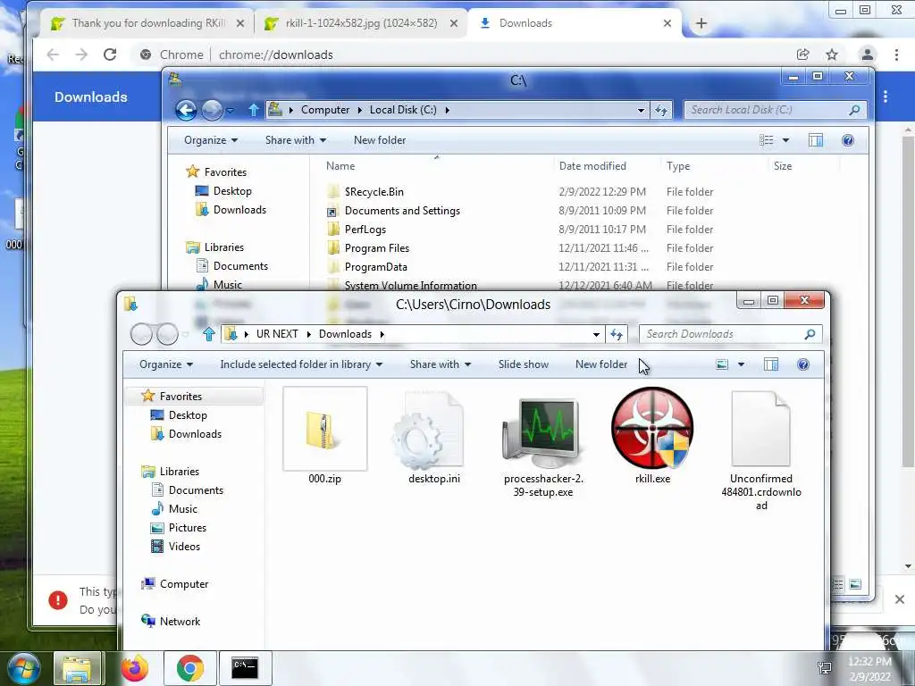Switch to Thank you for downloading RKill tab
Screen dimensions: 915x686
coord(147,23)
